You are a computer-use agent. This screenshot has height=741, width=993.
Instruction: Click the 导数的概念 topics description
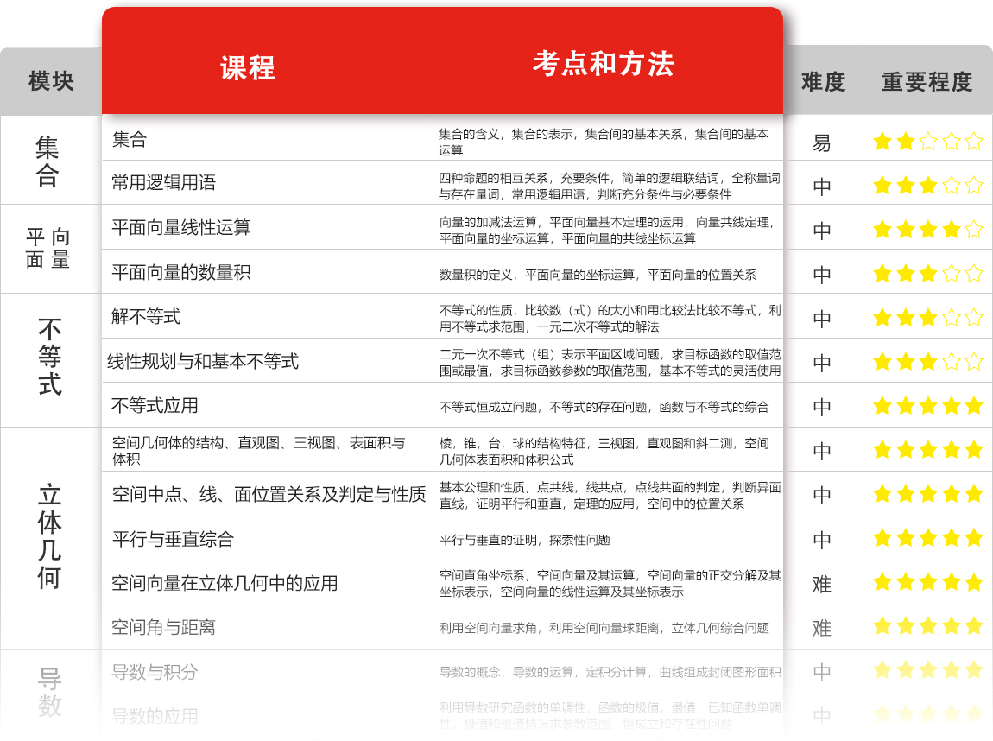click(610, 672)
